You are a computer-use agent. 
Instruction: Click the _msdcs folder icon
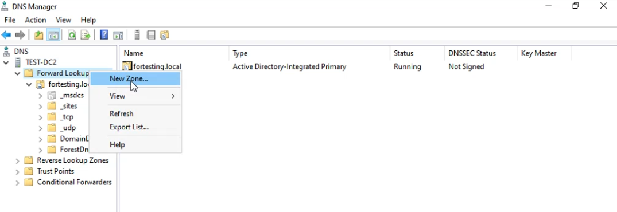tap(52, 95)
